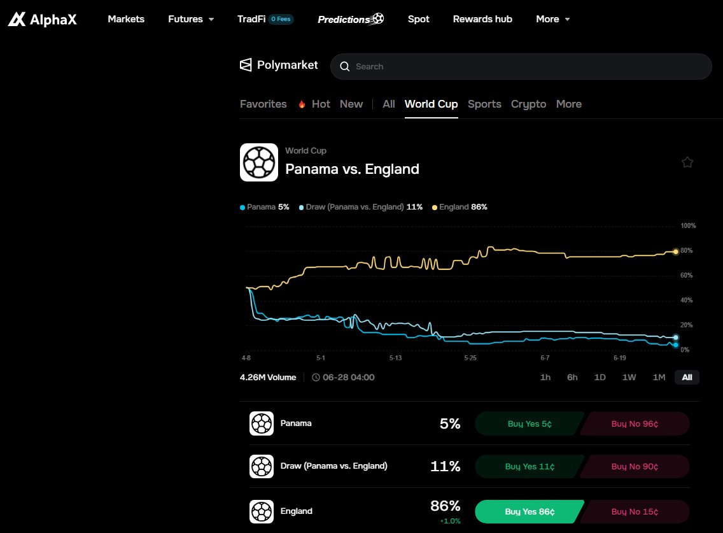Click Buy Yes 5¢ for Panama
The width and height of the screenshot is (723, 533).
530,423
